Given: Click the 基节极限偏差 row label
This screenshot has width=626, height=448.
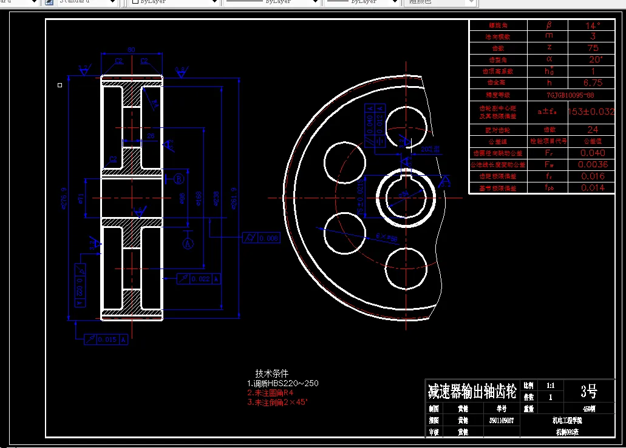Looking at the screenshot, I should (x=498, y=188).
